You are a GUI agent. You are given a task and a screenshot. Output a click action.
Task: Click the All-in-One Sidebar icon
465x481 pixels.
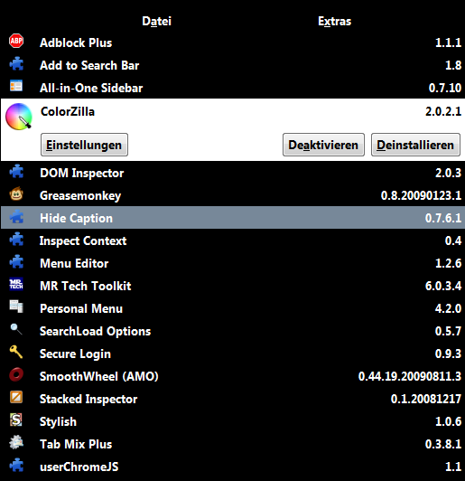click(x=16, y=86)
